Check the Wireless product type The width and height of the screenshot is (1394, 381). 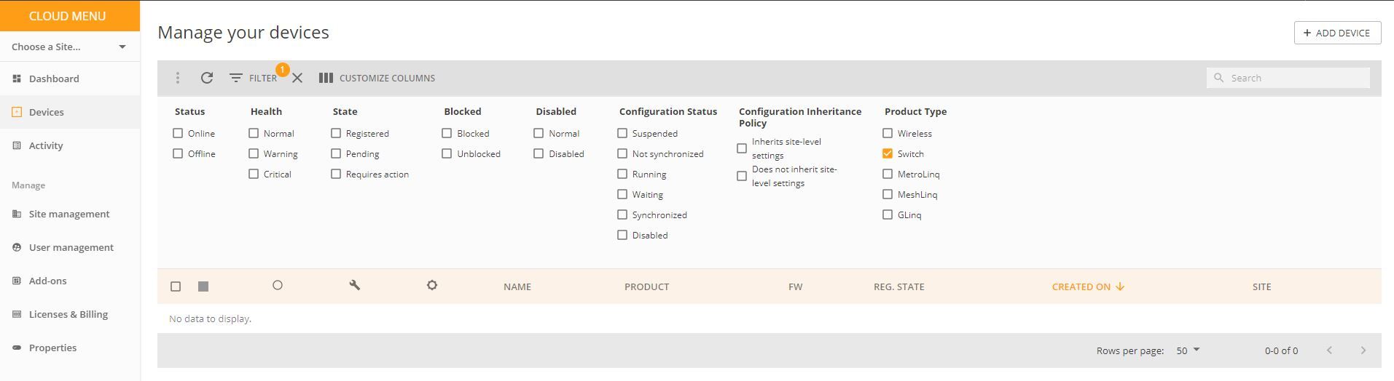pyautogui.click(x=888, y=133)
